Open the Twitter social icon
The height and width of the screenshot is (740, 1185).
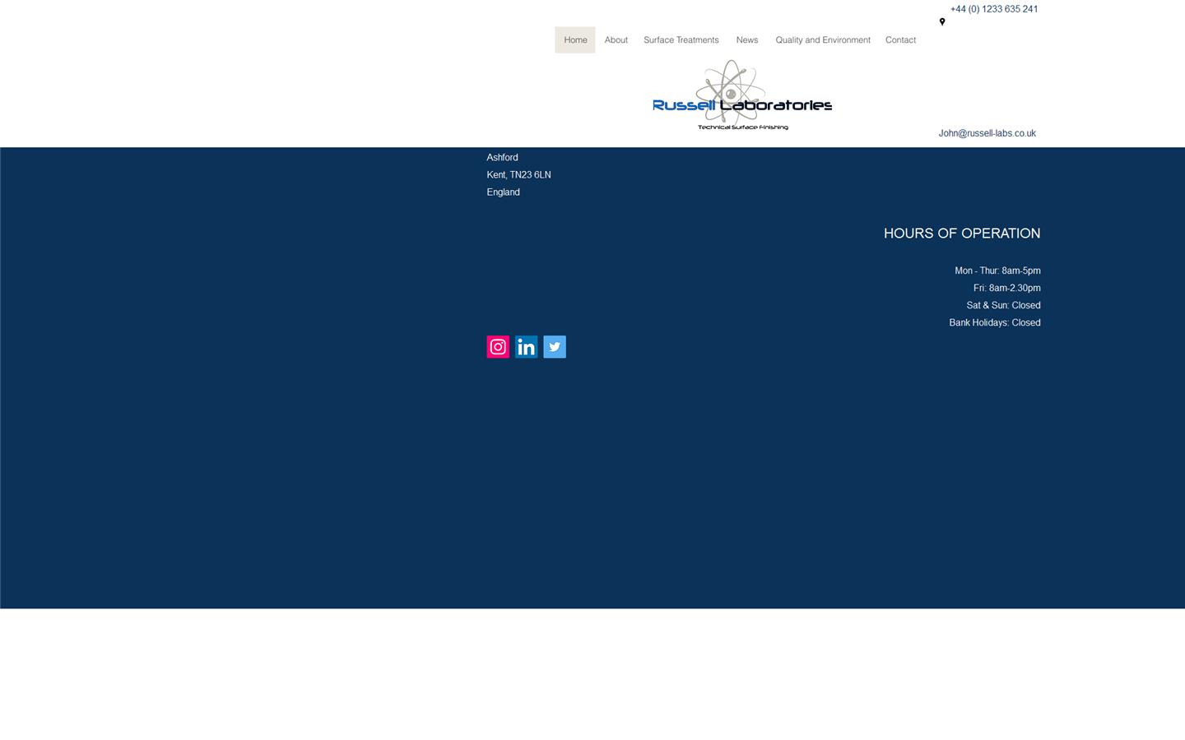555,347
